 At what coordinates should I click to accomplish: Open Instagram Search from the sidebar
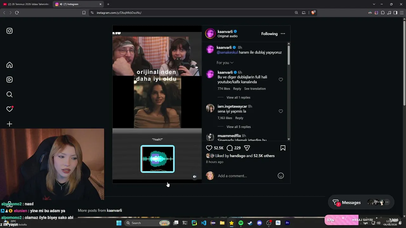coord(10,94)
